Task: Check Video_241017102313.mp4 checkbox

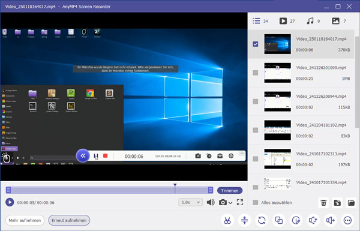Action: tap(256, 159)
